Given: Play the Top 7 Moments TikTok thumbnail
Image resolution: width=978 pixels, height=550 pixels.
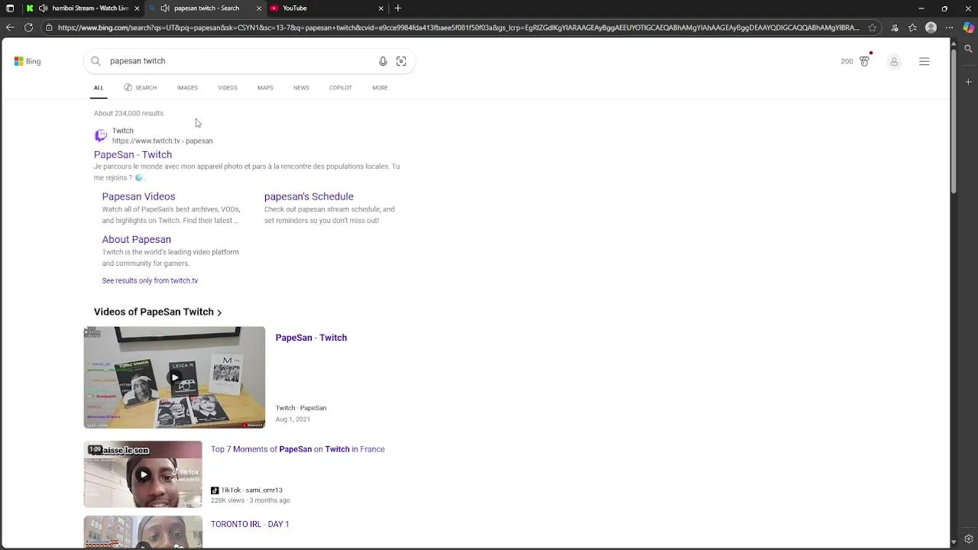Looking at the screenshot, I should [x=143, y=474].
